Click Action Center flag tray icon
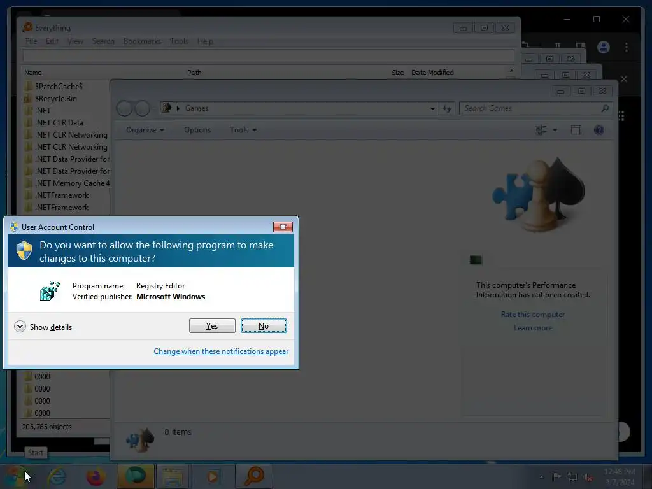 coord(556,476)
